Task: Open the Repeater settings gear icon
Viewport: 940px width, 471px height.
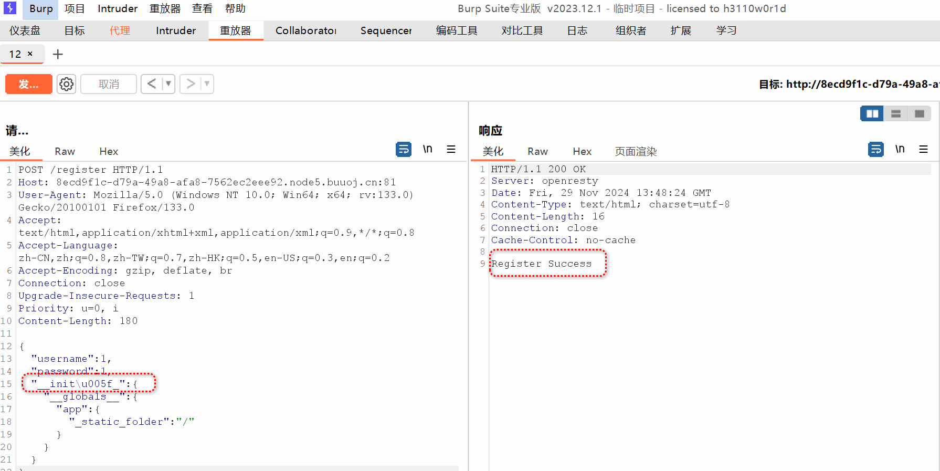Action: tap(67, 84)
